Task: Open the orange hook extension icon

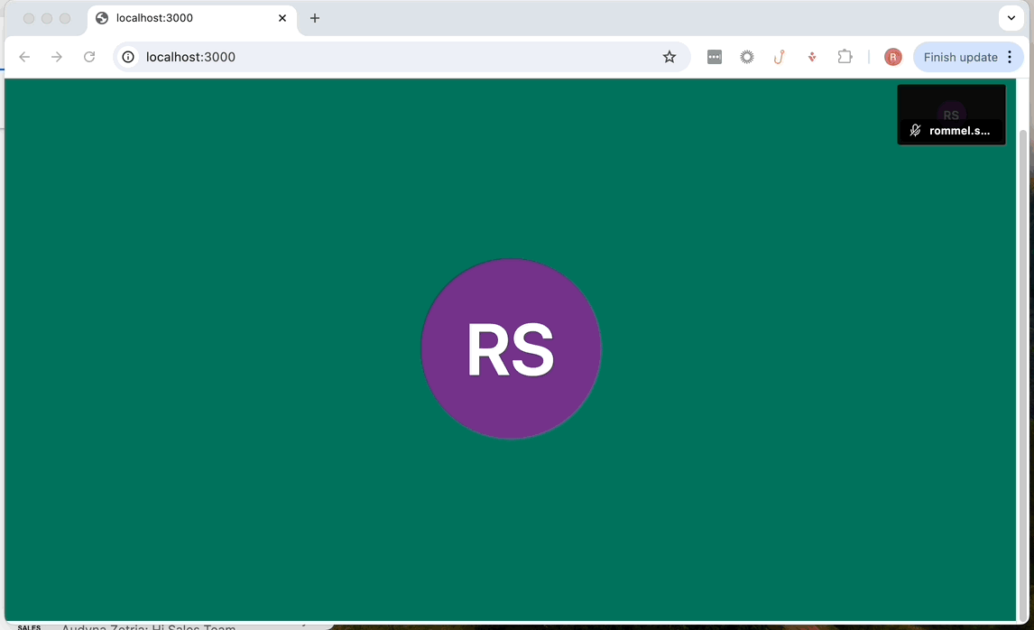Action: 779,57
